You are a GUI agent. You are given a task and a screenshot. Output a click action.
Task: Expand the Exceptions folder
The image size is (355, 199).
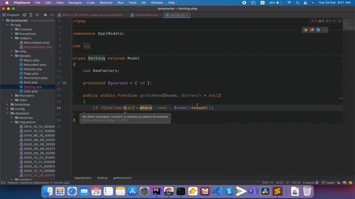pyautogui.click(x=12, y=34)
